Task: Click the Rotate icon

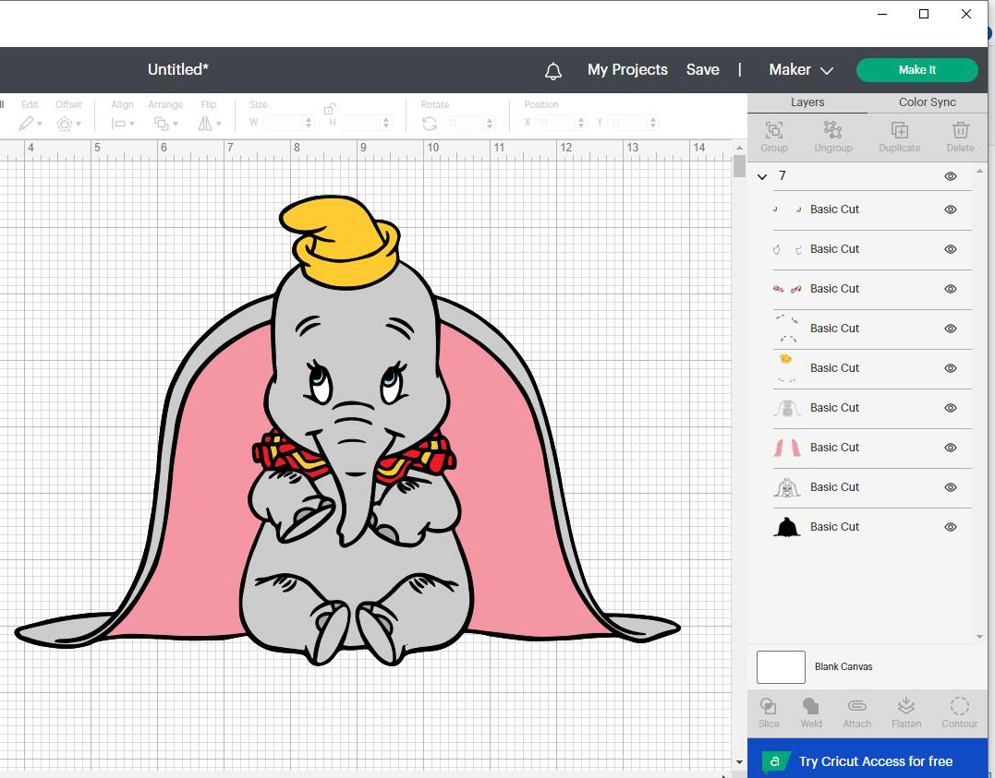Action: click(x=430, y=124)
